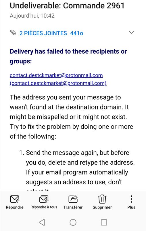146x231 pixels.
Task: Click the paperclip attachment icon
Action: pos(13,33)
